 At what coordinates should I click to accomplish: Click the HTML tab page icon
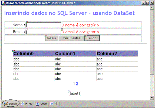tap(22, 104)
